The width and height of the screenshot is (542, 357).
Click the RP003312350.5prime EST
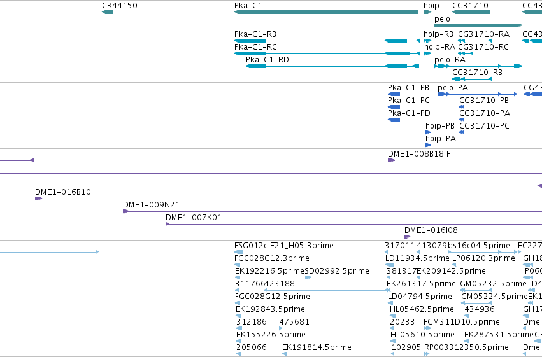427,354
